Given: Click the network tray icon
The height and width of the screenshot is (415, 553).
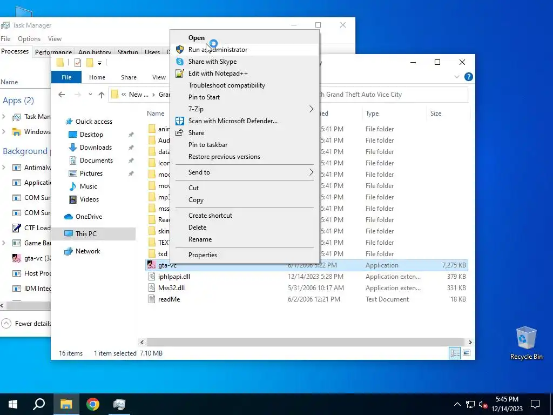Looking at the screenshot, I should pos(470,404).
